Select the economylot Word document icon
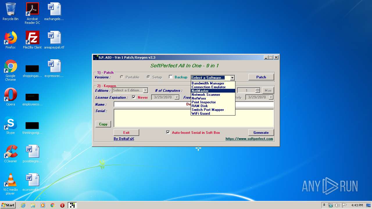Image resolution: width=372 pixels, height=209 pixels. click(32, 182)
